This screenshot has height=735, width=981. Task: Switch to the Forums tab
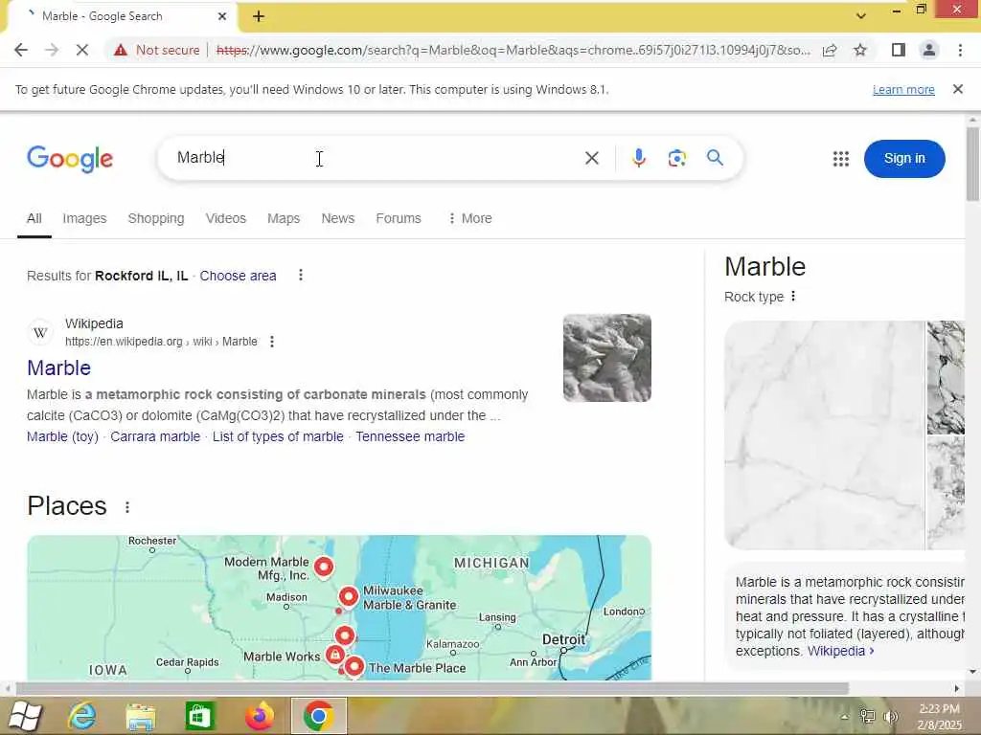click(399, 219)
